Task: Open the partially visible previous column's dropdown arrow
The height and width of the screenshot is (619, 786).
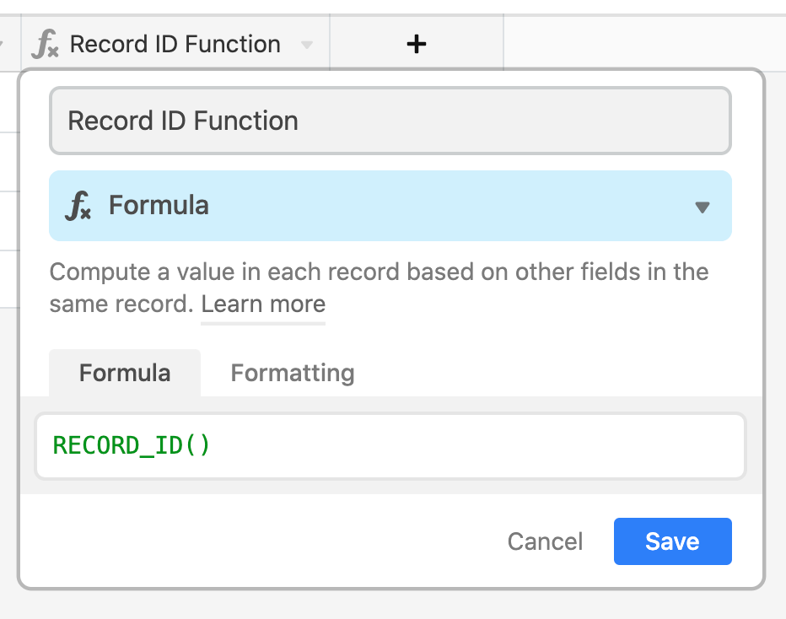Action: (2, 45)
